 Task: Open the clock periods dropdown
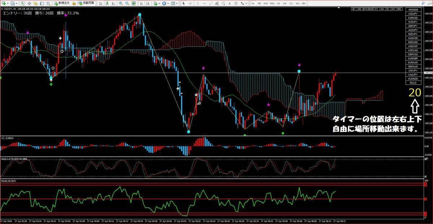coord(168,3)
